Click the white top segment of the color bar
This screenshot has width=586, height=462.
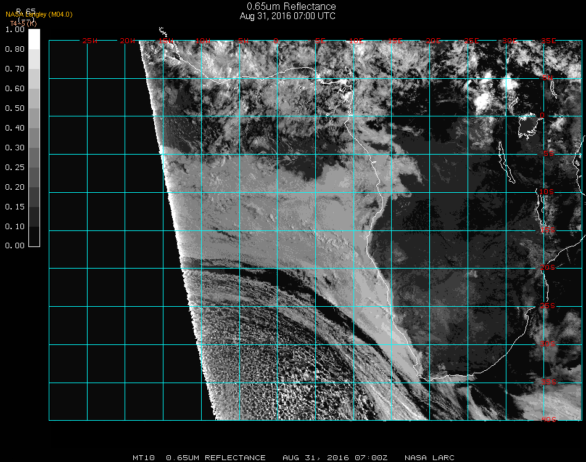pos(34,39)
